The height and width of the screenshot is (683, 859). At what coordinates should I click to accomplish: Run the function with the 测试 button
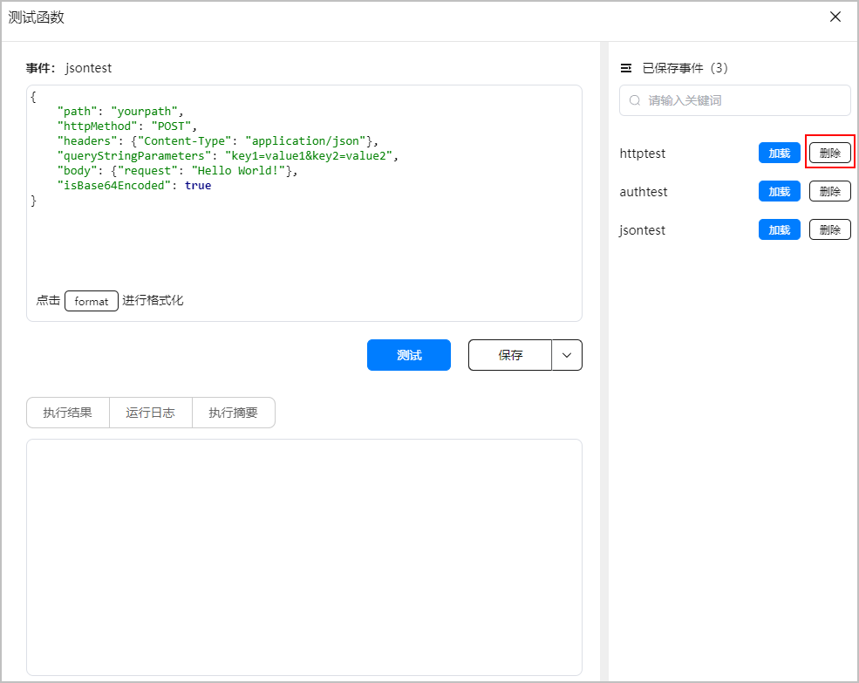[409, 355]
